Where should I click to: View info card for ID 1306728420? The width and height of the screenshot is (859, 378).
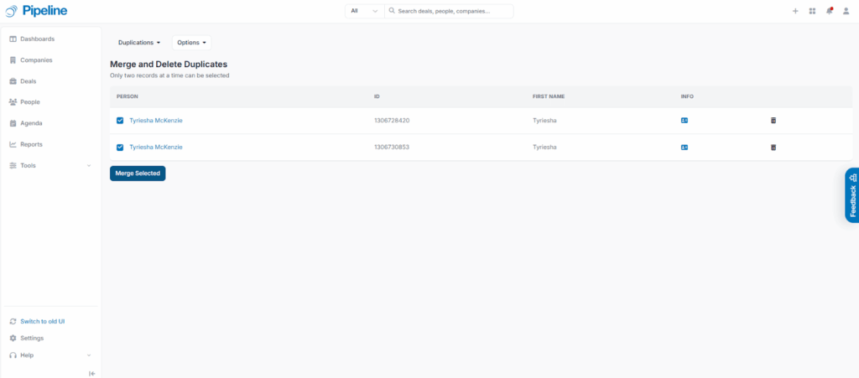[685, 121]
